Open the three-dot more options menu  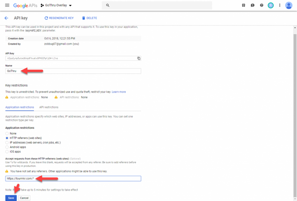[280, 5]
